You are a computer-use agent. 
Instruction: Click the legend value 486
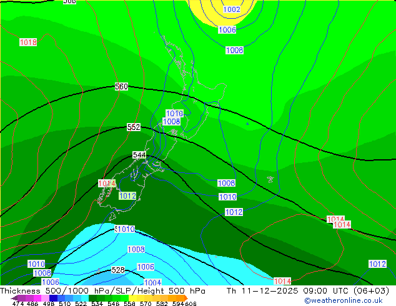pyautogui.click(x=32, y=304)
